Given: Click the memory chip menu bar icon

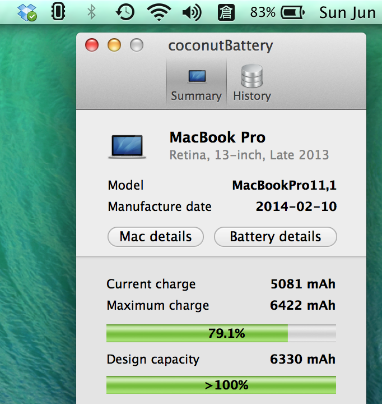Looking at the screenshot, I should click(x=58, y=12).
